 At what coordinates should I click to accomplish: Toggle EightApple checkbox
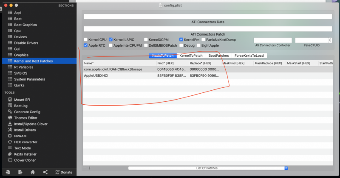pos(198,45)
